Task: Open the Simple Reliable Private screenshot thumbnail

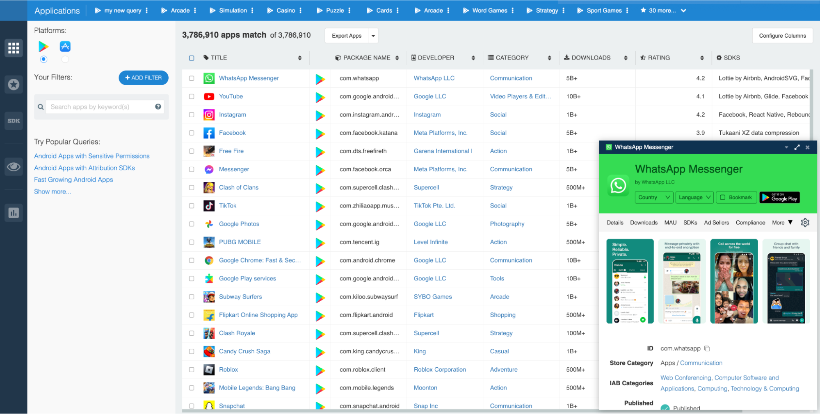Action: [x=630, y=281]
